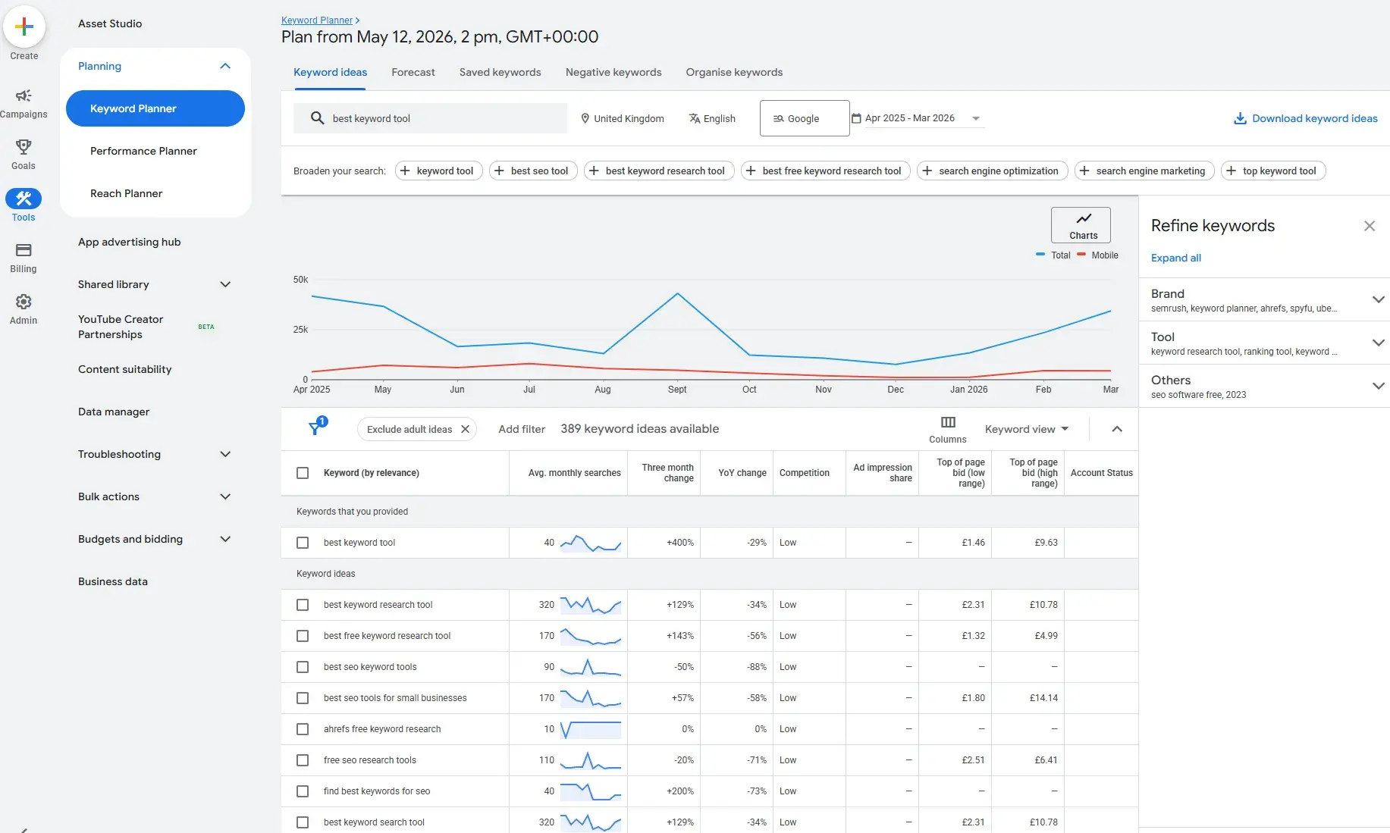Expand Shared library section
Screen dimensions: 1390x833
(x=225, y=284)
